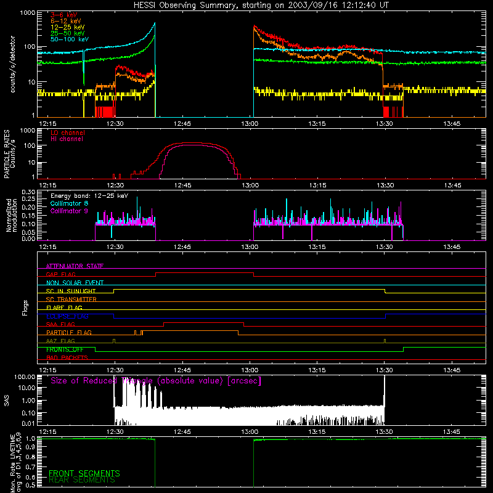Screen dimensions: 493x493
Task: Click the Normalized modulation axis label
Action: tap(11, 215)
